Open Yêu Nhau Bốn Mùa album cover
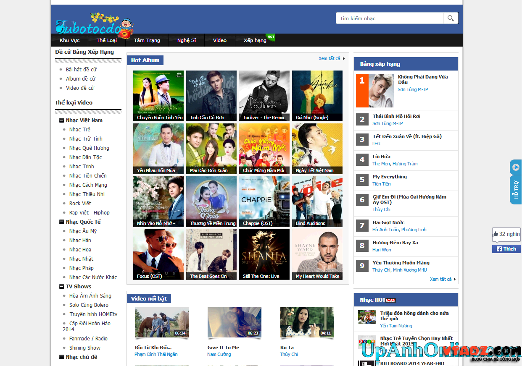The image size is (522, 366). click(158, 149)
